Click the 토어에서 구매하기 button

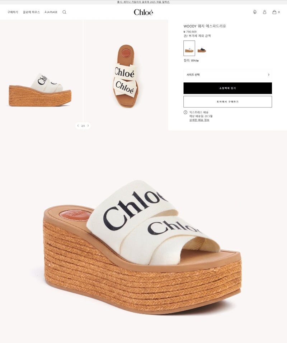click(228, 102)
